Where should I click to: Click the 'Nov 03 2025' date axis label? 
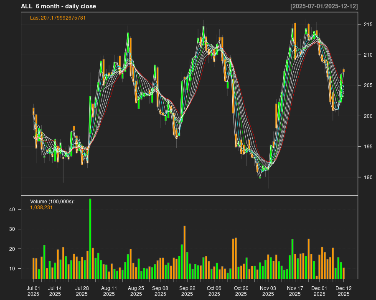pyautogui.click(x=268, y=291)
